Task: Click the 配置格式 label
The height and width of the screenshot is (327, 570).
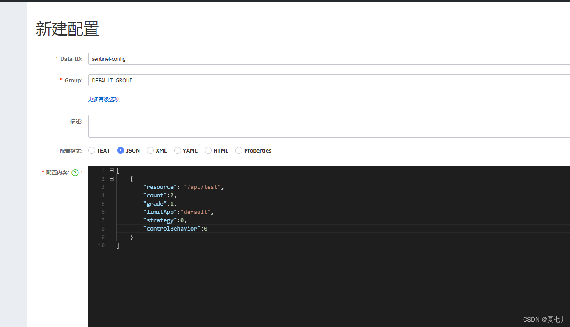Action: [x=71, y=150]
